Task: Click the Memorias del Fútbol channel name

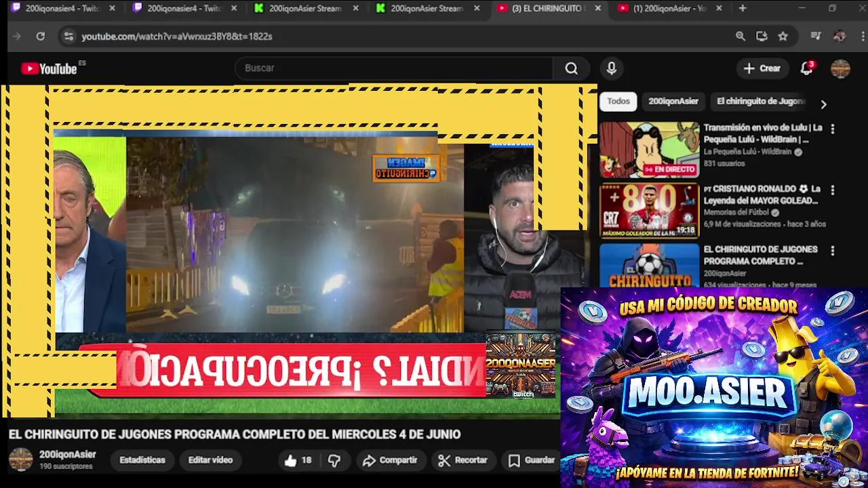Action: [736, 212]
